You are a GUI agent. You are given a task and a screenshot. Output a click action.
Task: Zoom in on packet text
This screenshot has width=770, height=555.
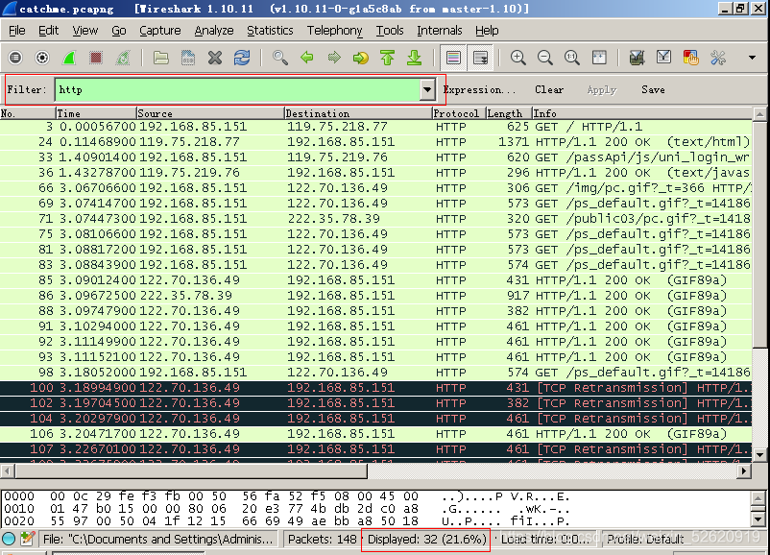pos(518,58)
